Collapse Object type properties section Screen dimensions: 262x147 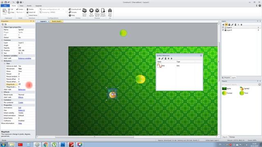click(2, 27)
